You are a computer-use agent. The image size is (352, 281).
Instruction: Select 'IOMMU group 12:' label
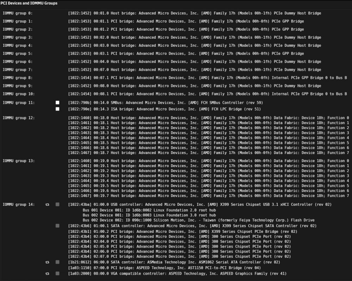[19, 118]
